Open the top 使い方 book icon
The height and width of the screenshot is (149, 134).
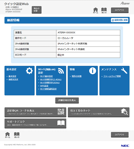tap(104, 10)
